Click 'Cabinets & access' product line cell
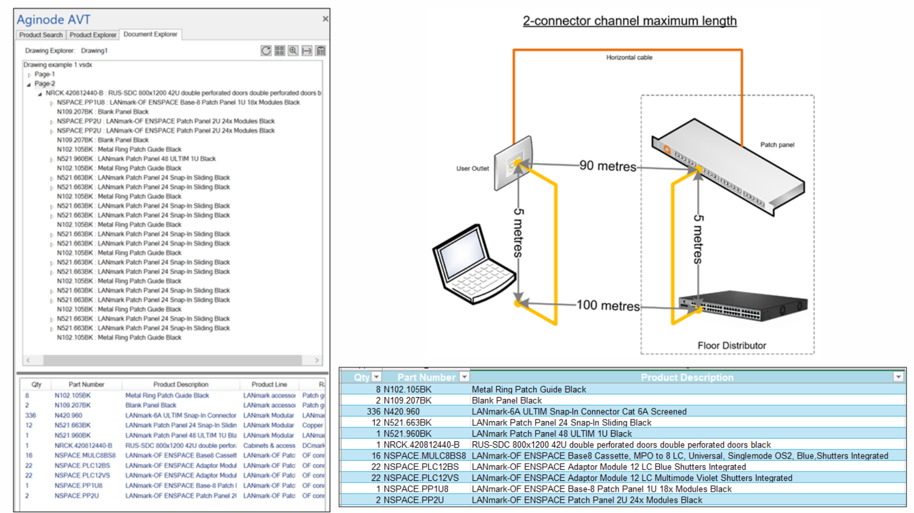914x513 pixels. [269, 445]
